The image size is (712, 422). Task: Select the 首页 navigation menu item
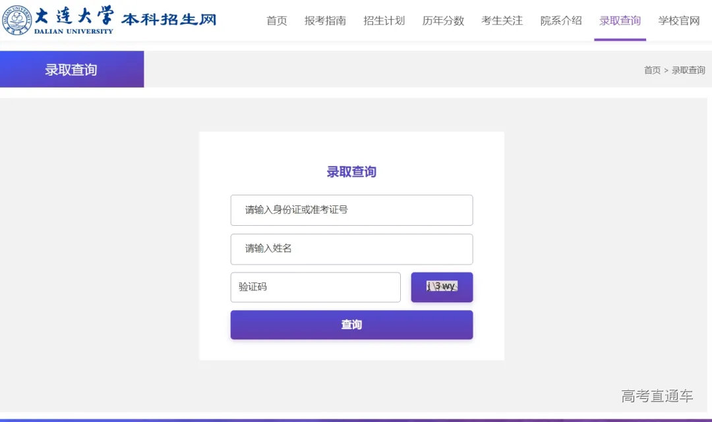click(276, 20)
